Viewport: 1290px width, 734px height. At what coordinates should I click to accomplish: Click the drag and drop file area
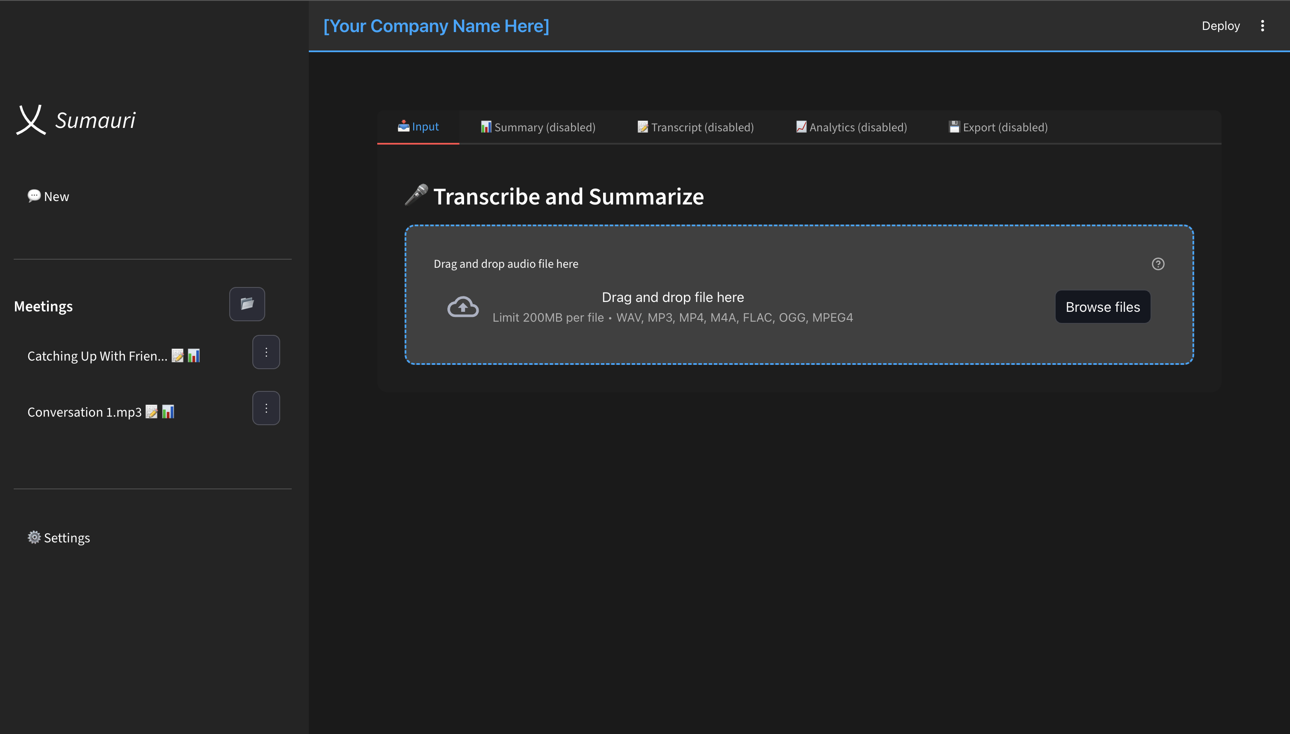point(799,295)
